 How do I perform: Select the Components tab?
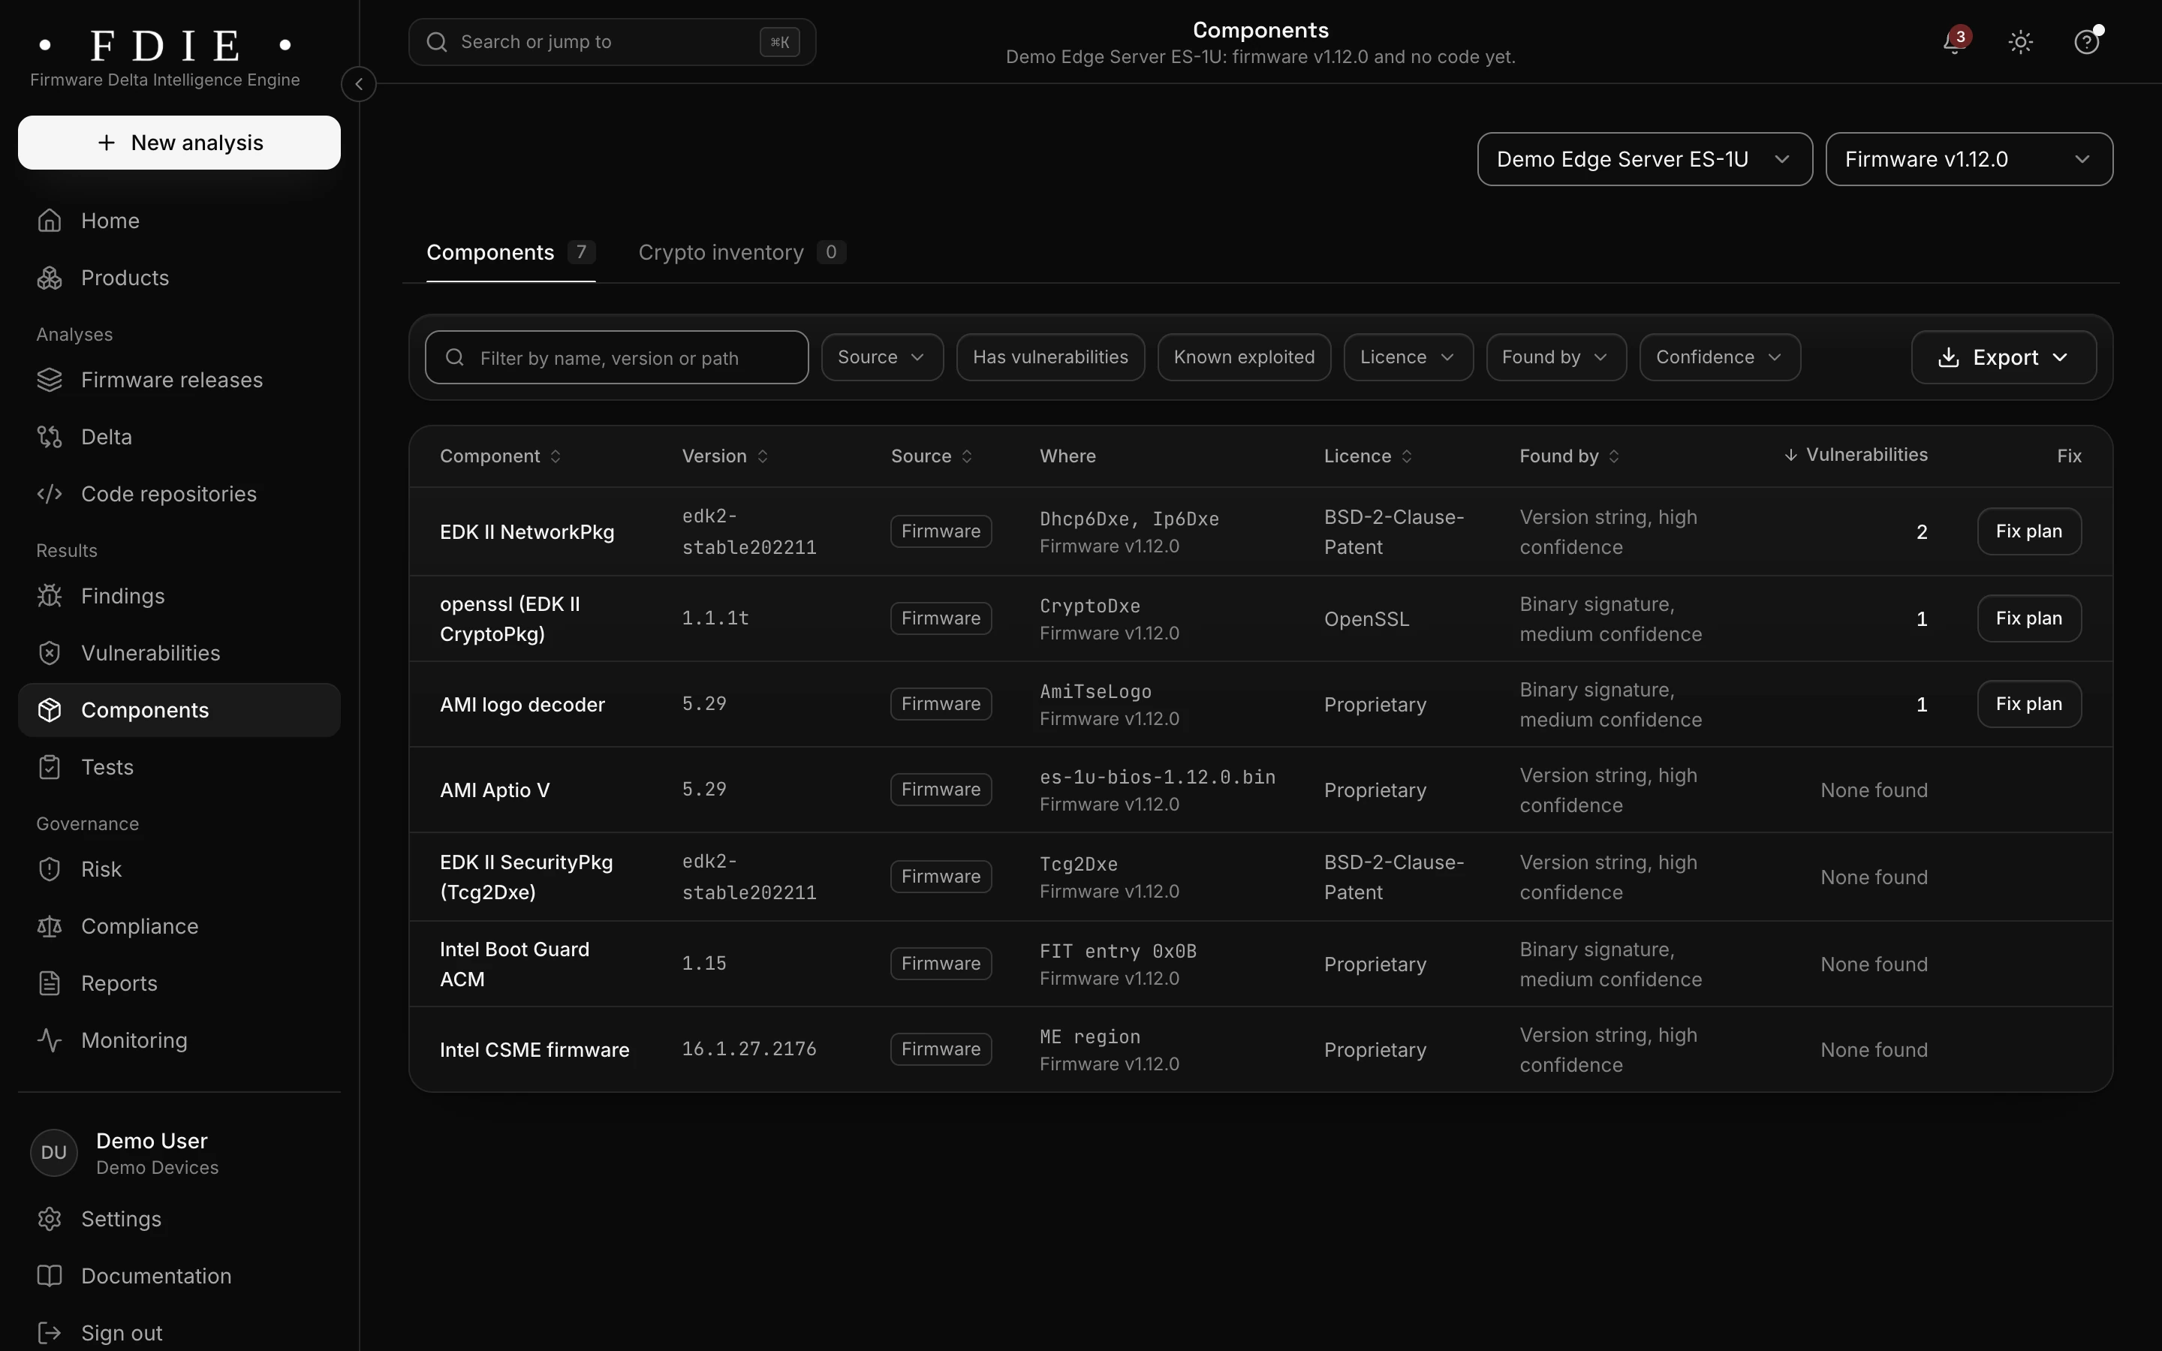[x=510, y=253]
